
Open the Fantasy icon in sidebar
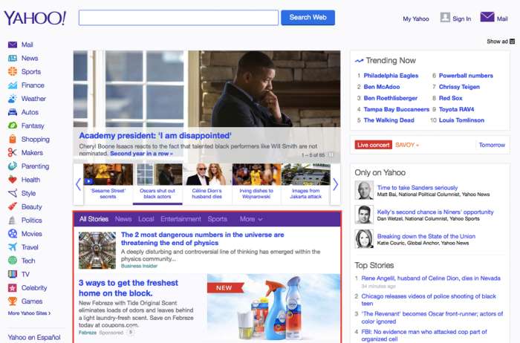[x=13, y=125]
